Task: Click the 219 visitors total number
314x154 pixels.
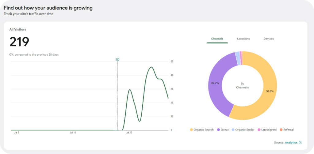Action: click(19, 42)
